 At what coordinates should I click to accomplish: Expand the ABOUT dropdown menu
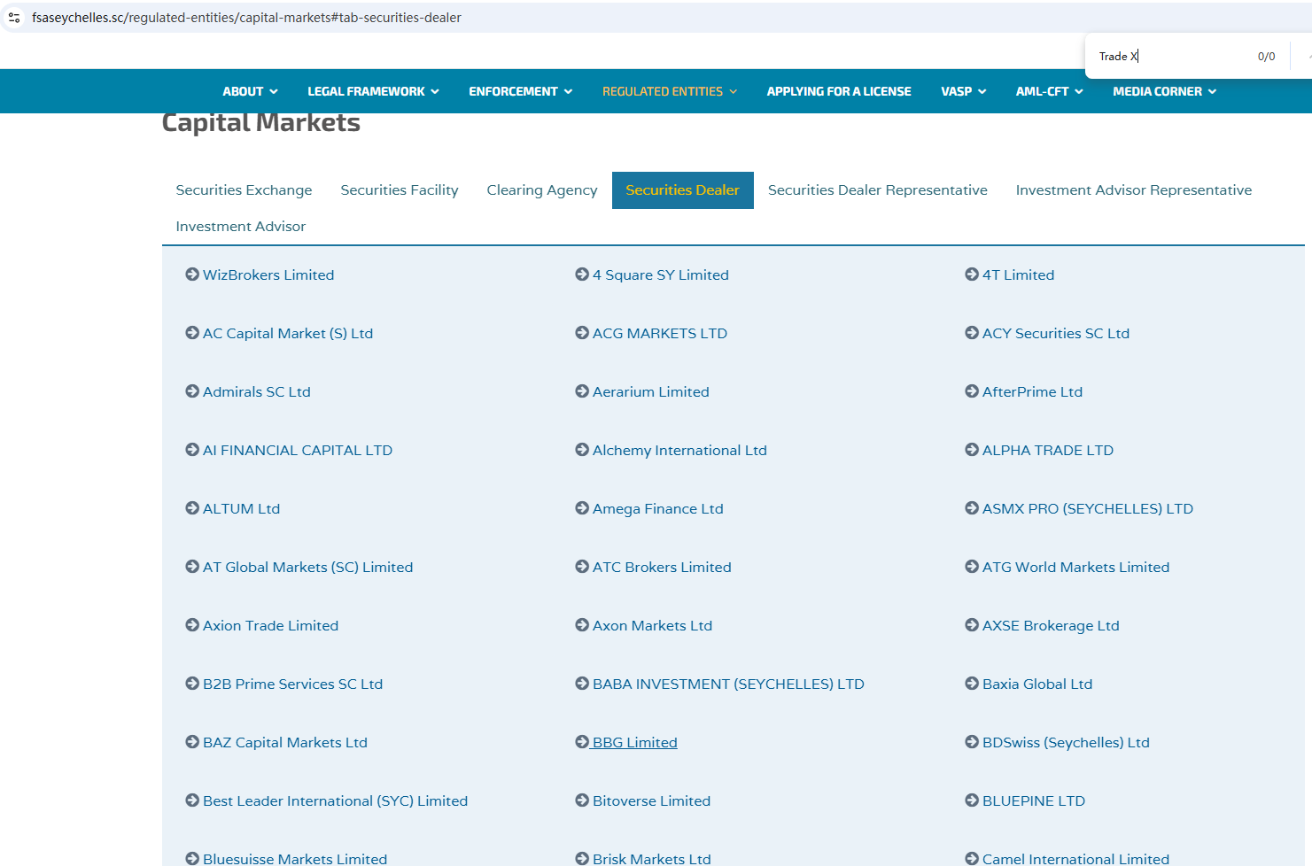click(x=250, y=91)
